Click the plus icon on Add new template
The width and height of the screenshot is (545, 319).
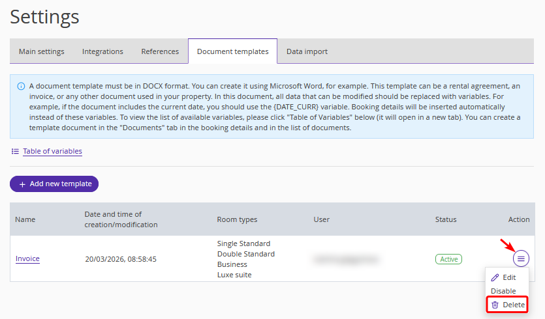coord(22,184)
